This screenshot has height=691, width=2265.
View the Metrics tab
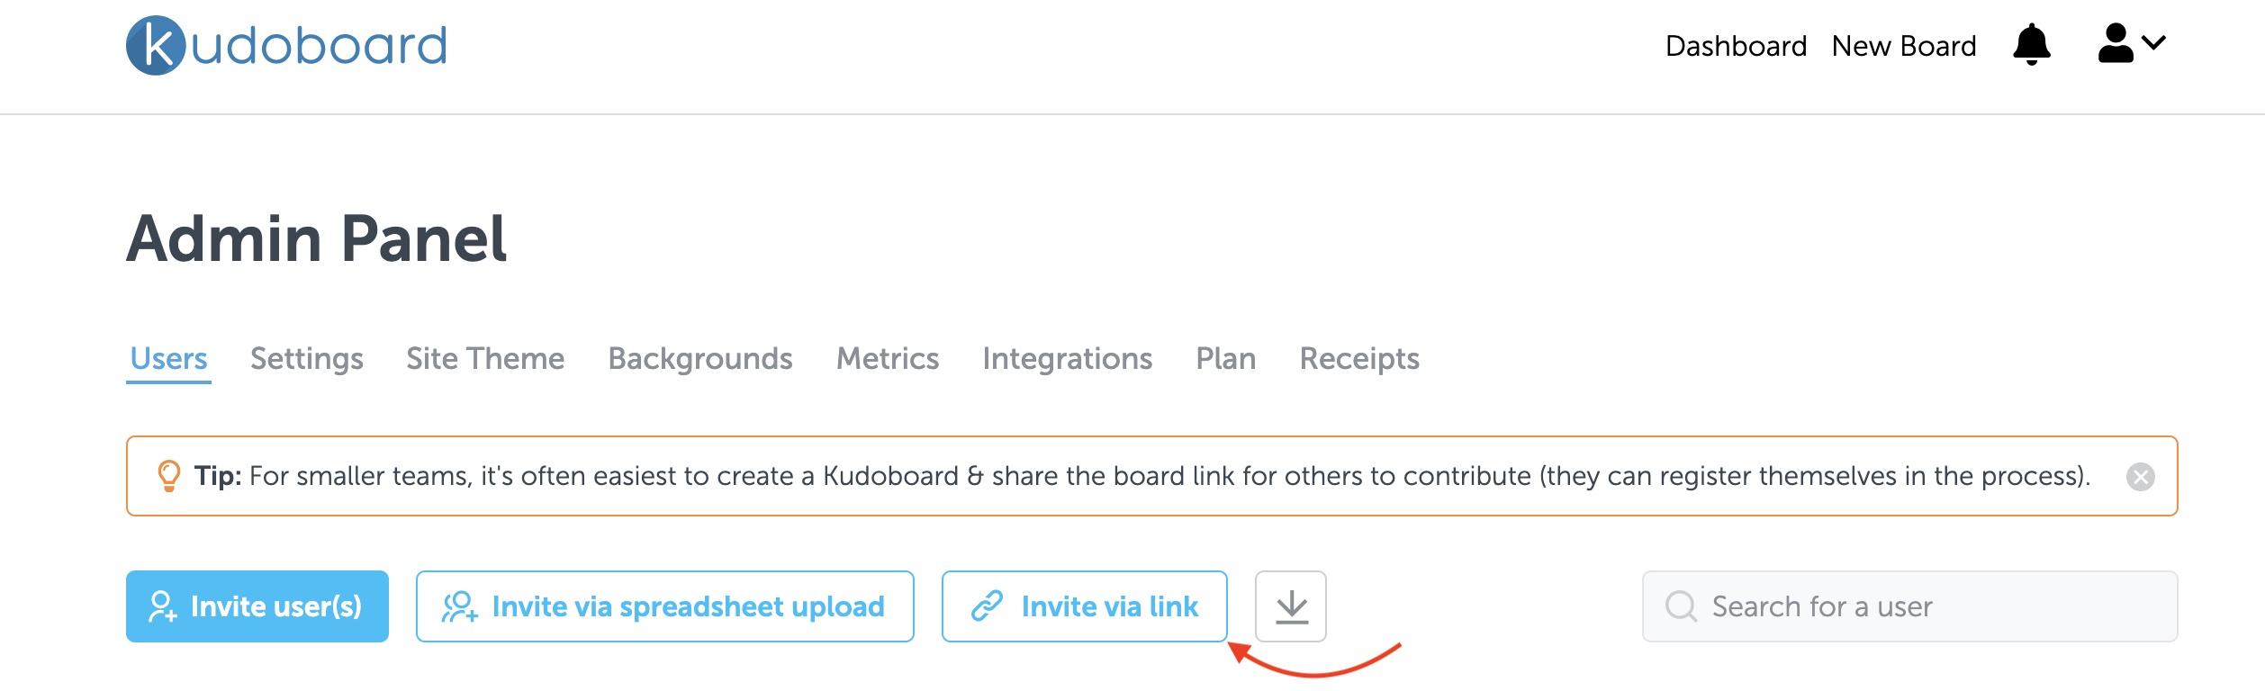888,359
